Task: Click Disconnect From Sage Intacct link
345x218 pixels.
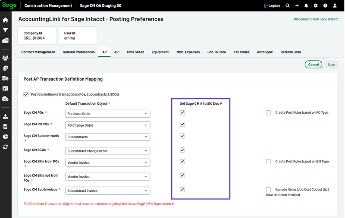Action: pos(316,19)
